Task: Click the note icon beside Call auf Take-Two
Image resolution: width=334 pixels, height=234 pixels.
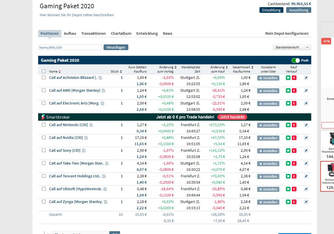Action: tap(107, 163)
